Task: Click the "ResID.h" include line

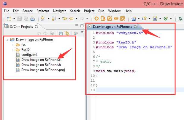Action: click(x=116, y=42)
